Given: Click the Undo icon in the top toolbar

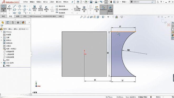Looking at the screenshot, I should tap(101, 2).
